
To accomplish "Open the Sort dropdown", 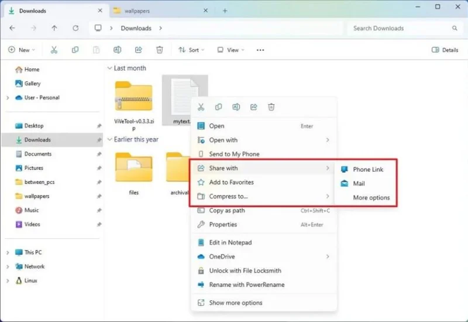I will pos(191,50).
